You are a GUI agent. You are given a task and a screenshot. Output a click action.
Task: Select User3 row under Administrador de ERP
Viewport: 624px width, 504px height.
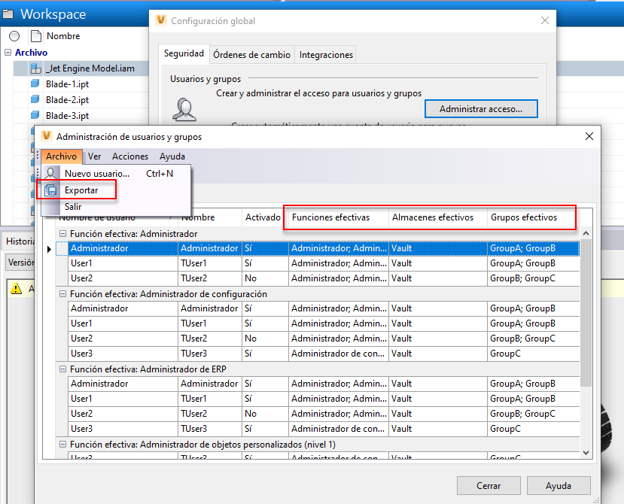[x=323, y=429]
